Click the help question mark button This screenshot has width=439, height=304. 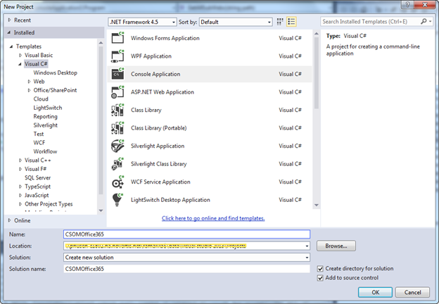407,4
